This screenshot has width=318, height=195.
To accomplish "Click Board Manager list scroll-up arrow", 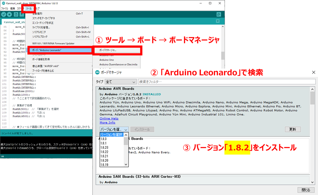I will point(312,89).
